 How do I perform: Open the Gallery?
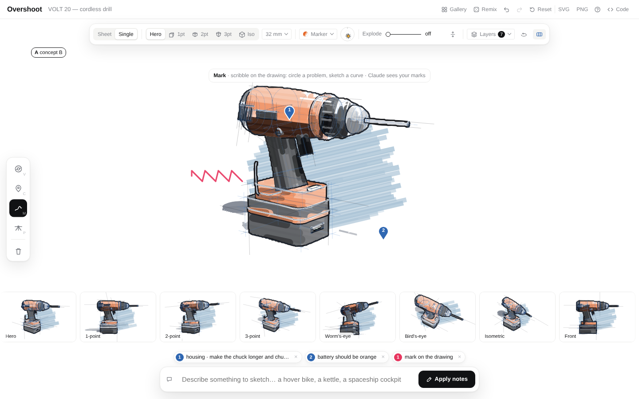454,9
